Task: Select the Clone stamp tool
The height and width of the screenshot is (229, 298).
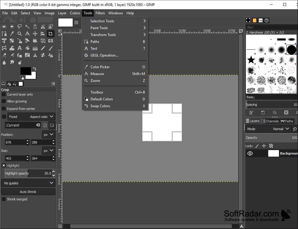Action: pyautogui.click(x=35, y=55)
